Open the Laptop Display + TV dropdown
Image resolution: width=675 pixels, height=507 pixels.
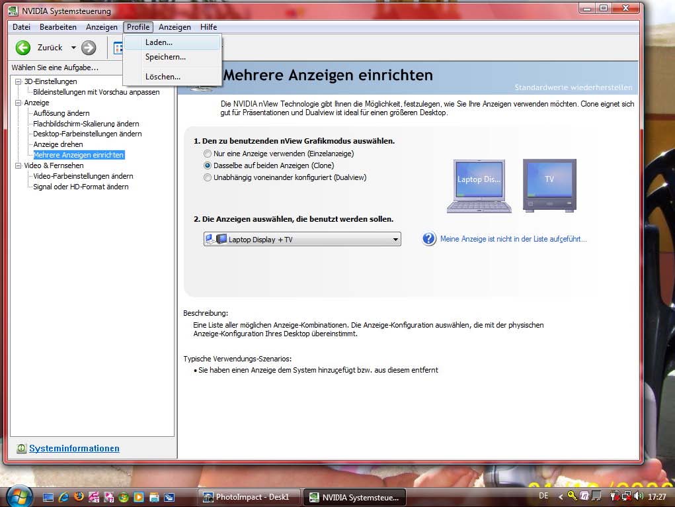pos(302,240)
